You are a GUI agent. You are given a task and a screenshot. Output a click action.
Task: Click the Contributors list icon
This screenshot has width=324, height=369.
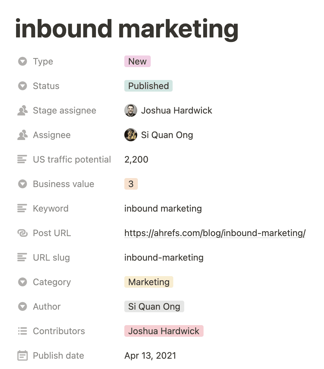22,331
